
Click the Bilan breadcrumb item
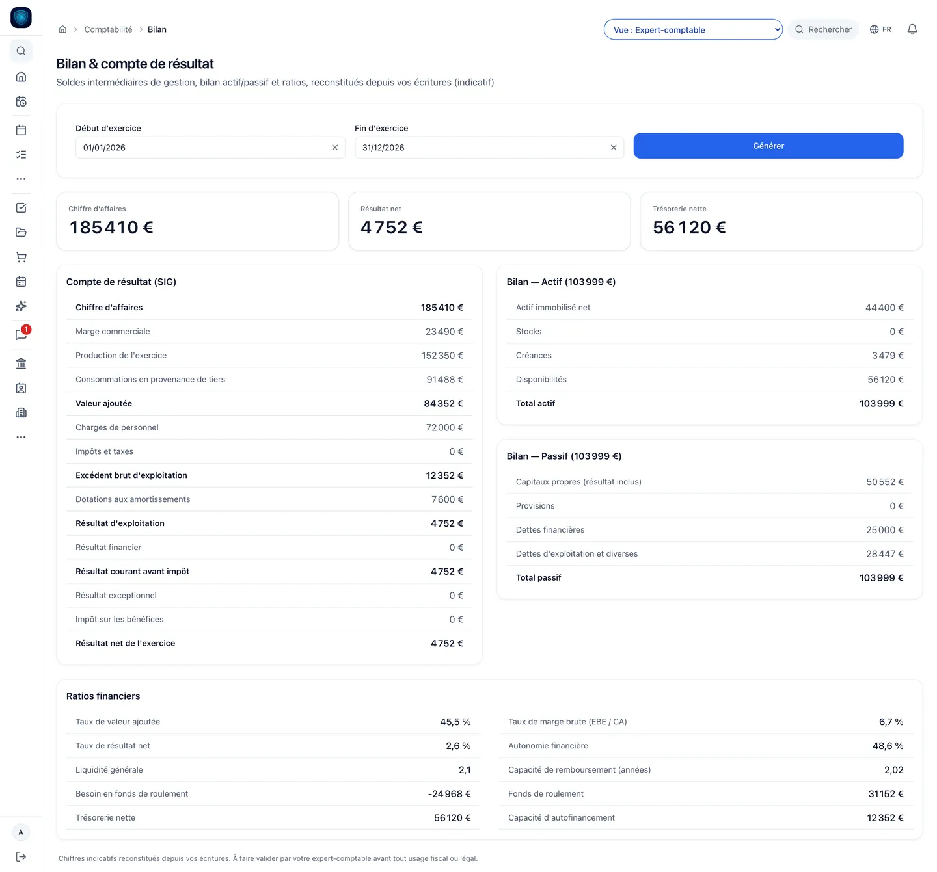157,29
